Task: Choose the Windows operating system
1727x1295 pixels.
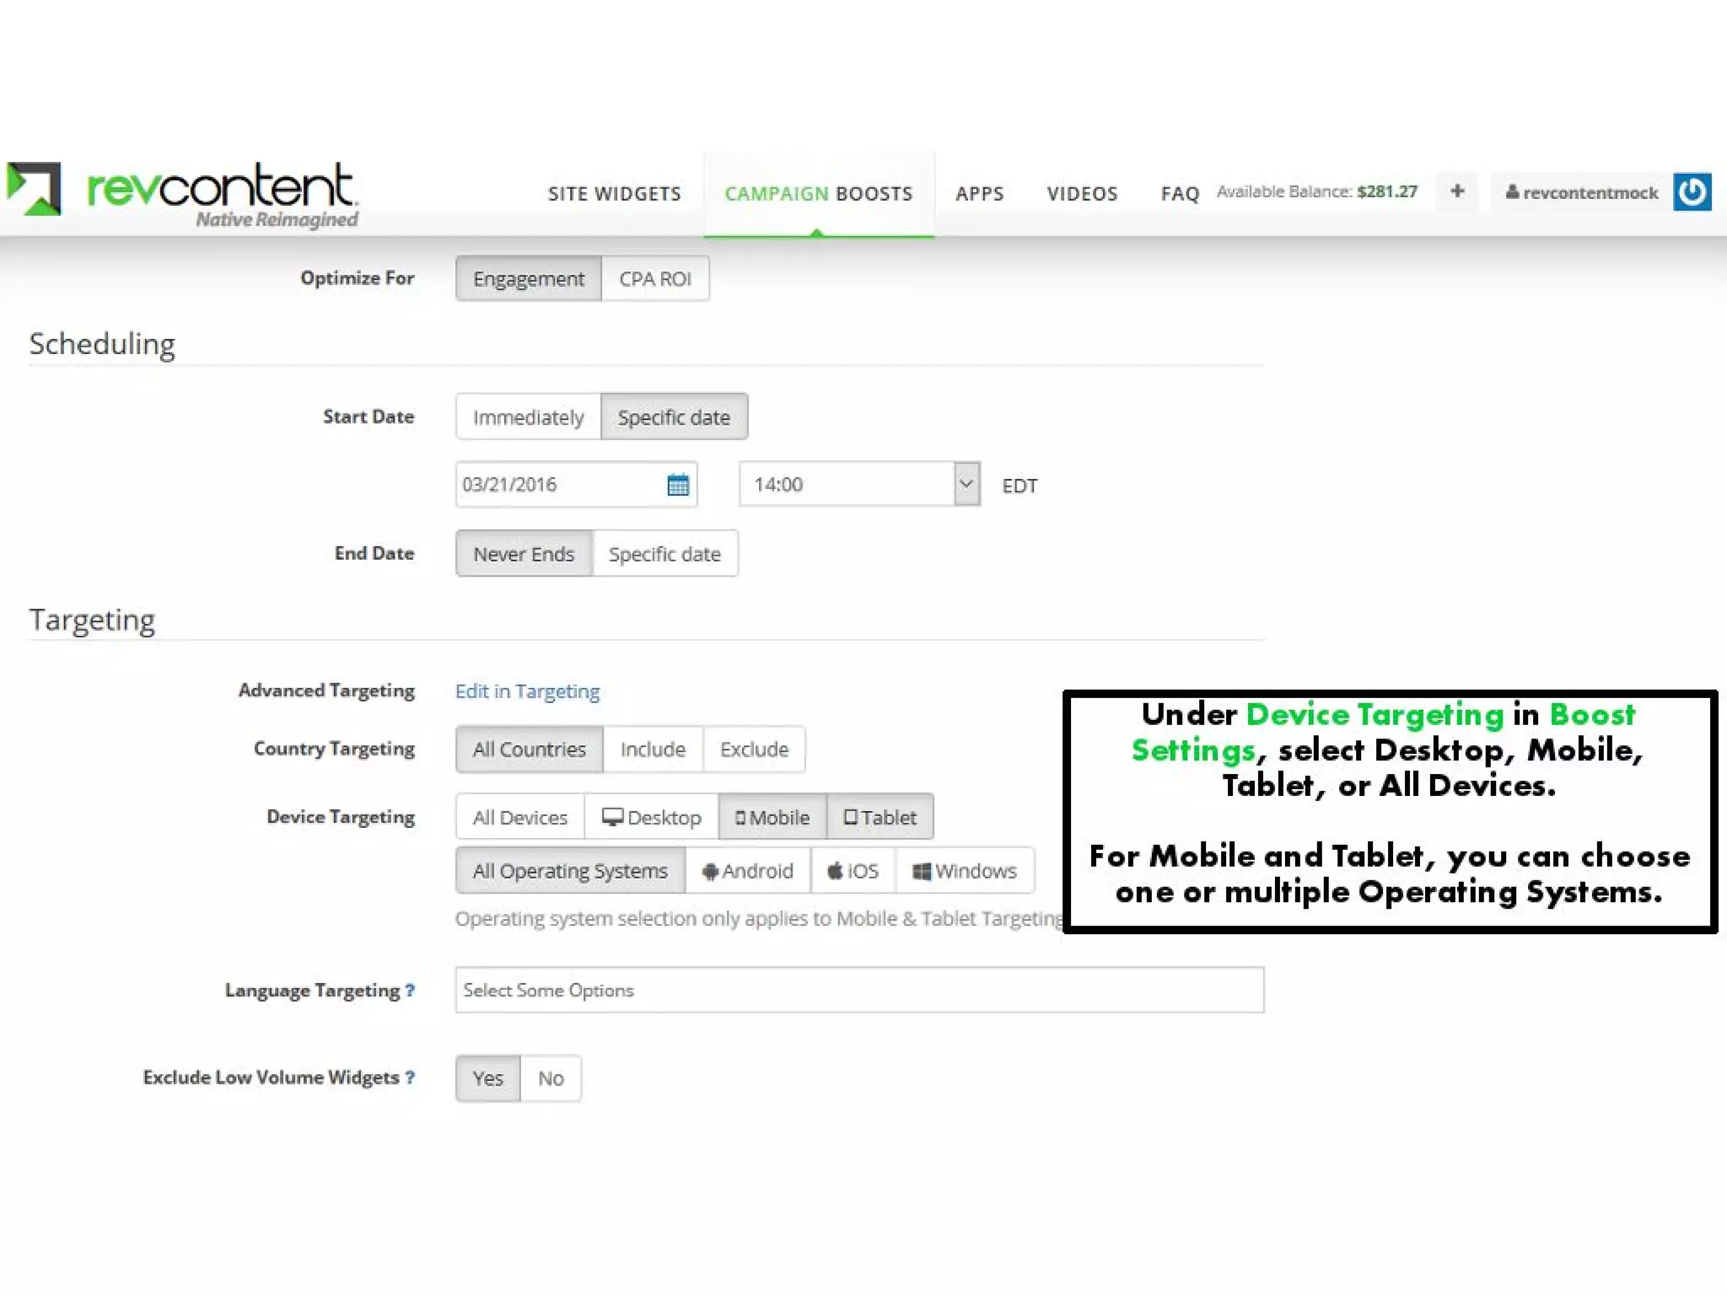Action: tap(965, 871)
